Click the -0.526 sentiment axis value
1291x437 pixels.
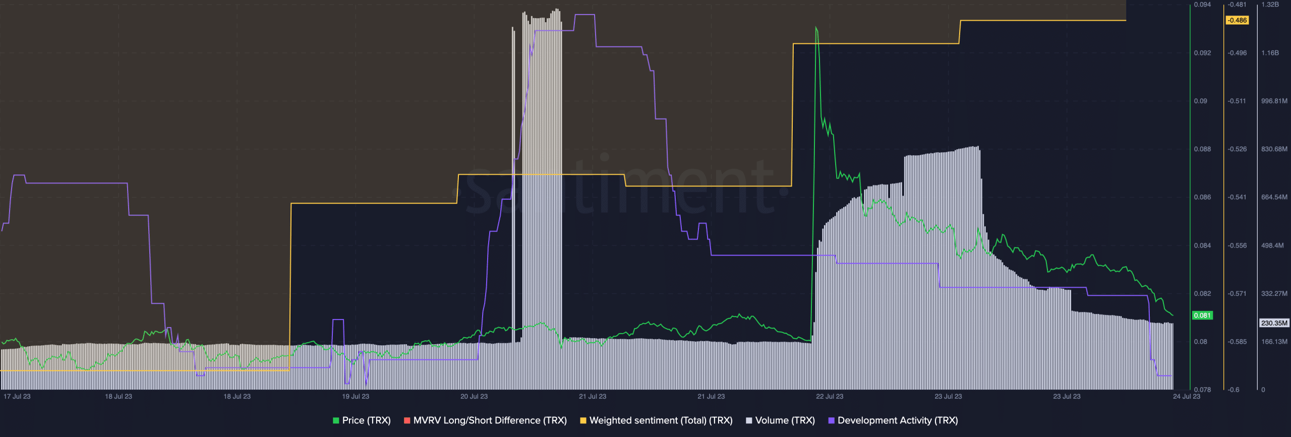tap(1237, 149)
